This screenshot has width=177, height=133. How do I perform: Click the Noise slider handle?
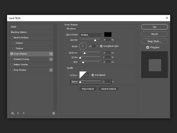coord(80,82)
